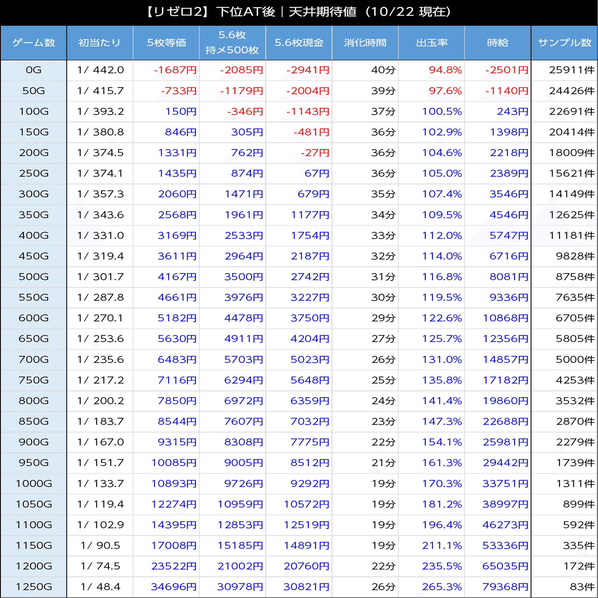Screen dimensions: 598x598
Task: Click the 初当たり column header
Action: [100, 43]
